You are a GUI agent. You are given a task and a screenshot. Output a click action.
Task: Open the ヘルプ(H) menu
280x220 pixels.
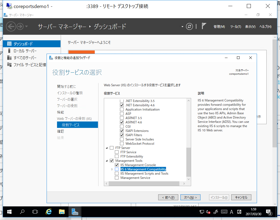click(x=265, y=26)
